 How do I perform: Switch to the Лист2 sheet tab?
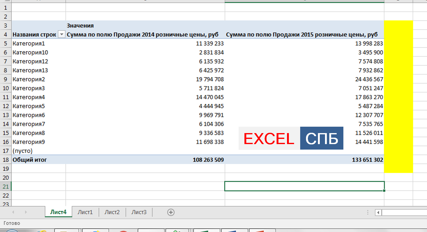pyautogui.click(x=112, y=212)
